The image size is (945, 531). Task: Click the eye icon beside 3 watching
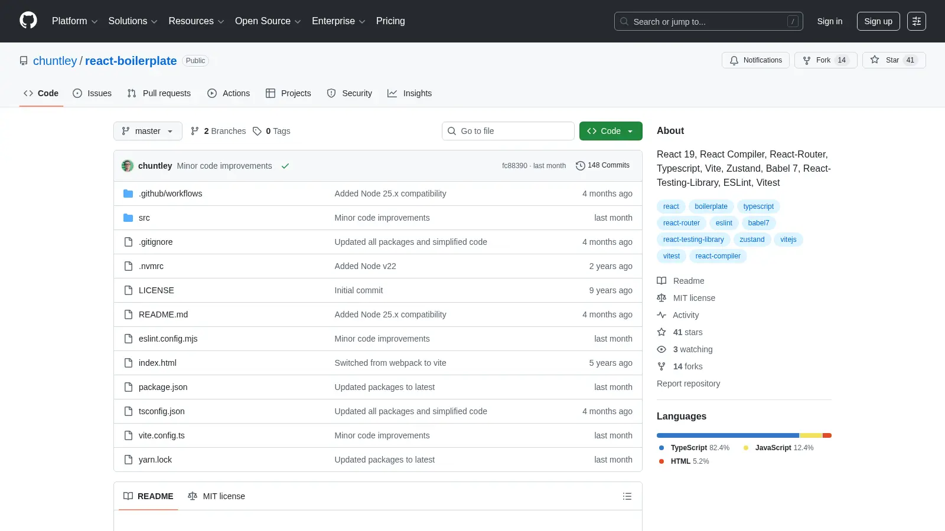click(x=661, y=349)
